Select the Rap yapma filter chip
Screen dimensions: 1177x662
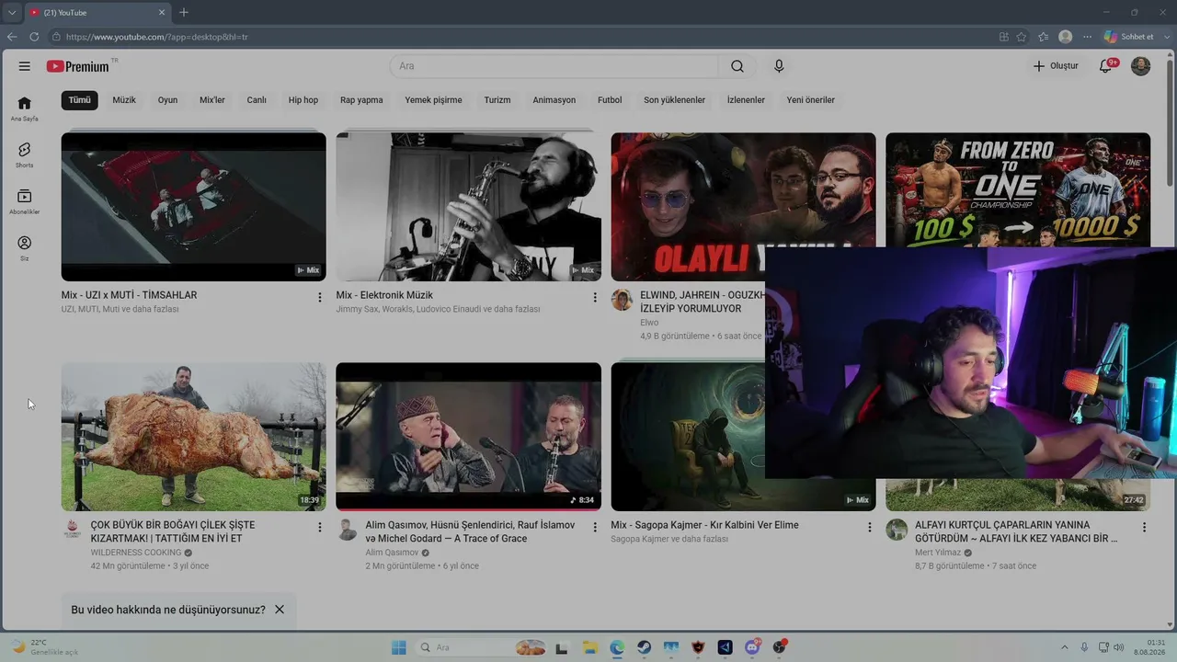[x=361, y=100]
